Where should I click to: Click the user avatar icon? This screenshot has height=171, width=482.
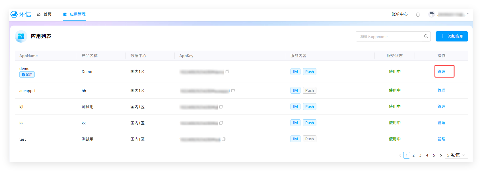[x=432, y=14]
